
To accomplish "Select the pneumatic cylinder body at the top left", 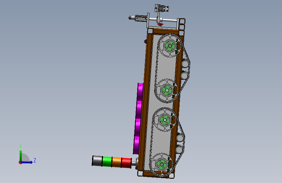I will [x=141, y=18].
